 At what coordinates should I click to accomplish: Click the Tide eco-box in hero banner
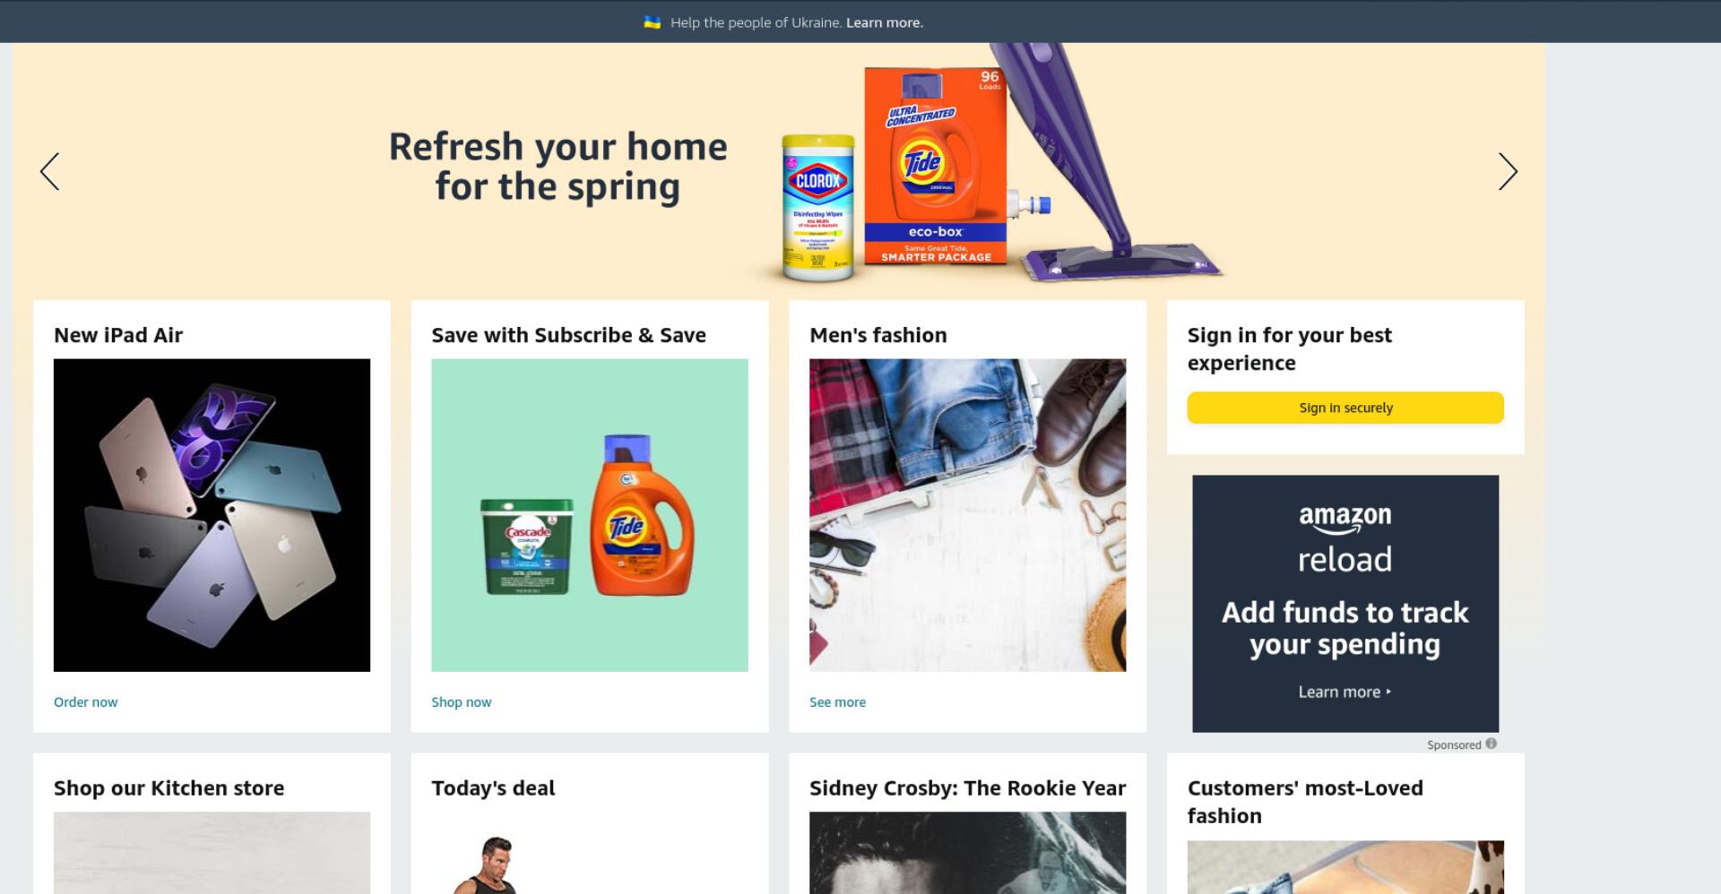pos(936,166)
